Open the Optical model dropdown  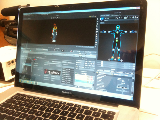tap(57, 62)
